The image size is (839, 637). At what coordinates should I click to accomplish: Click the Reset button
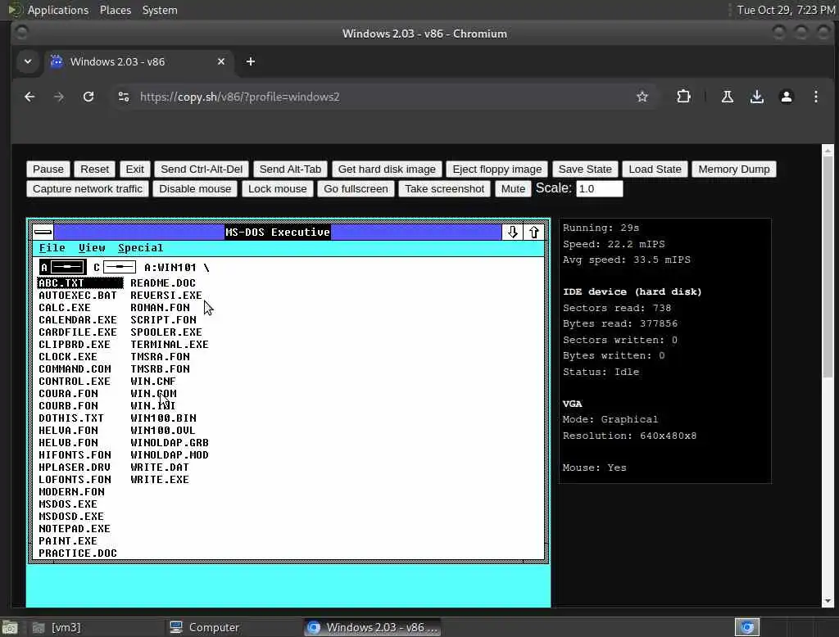click(x=95, y=169)
